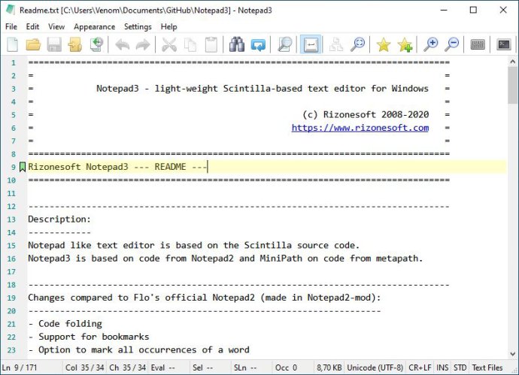Screen dimensions: 519x375
Task: Click the Ch 35 / 34 status field
Action: click(127, 367)
